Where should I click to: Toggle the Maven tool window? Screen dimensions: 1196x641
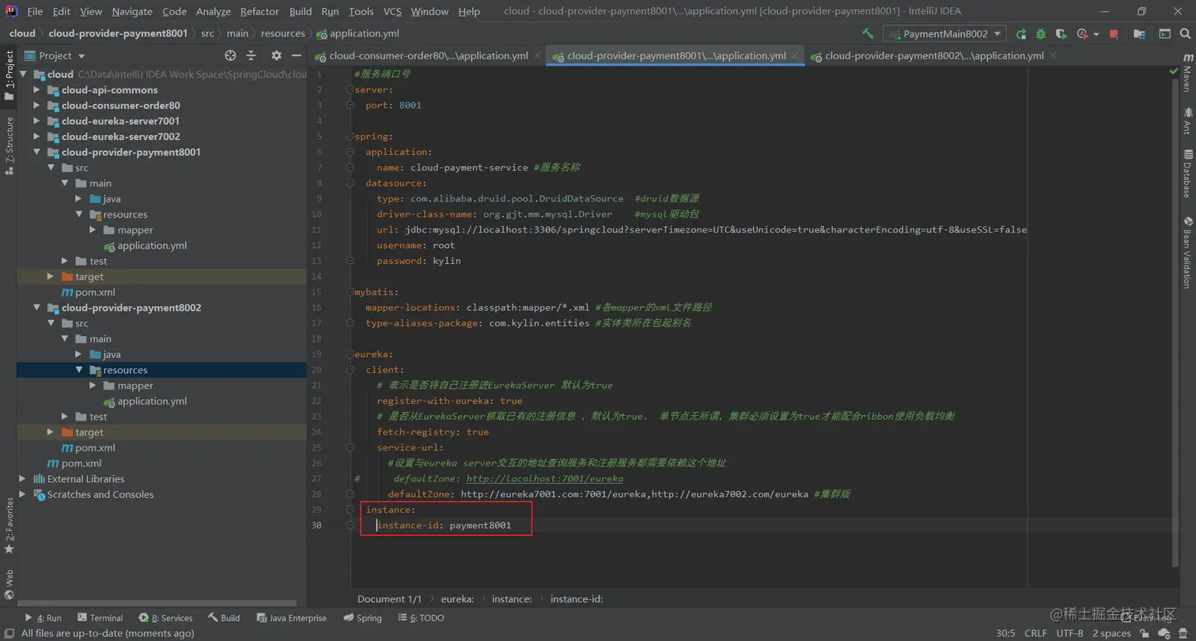(1187, 74)
